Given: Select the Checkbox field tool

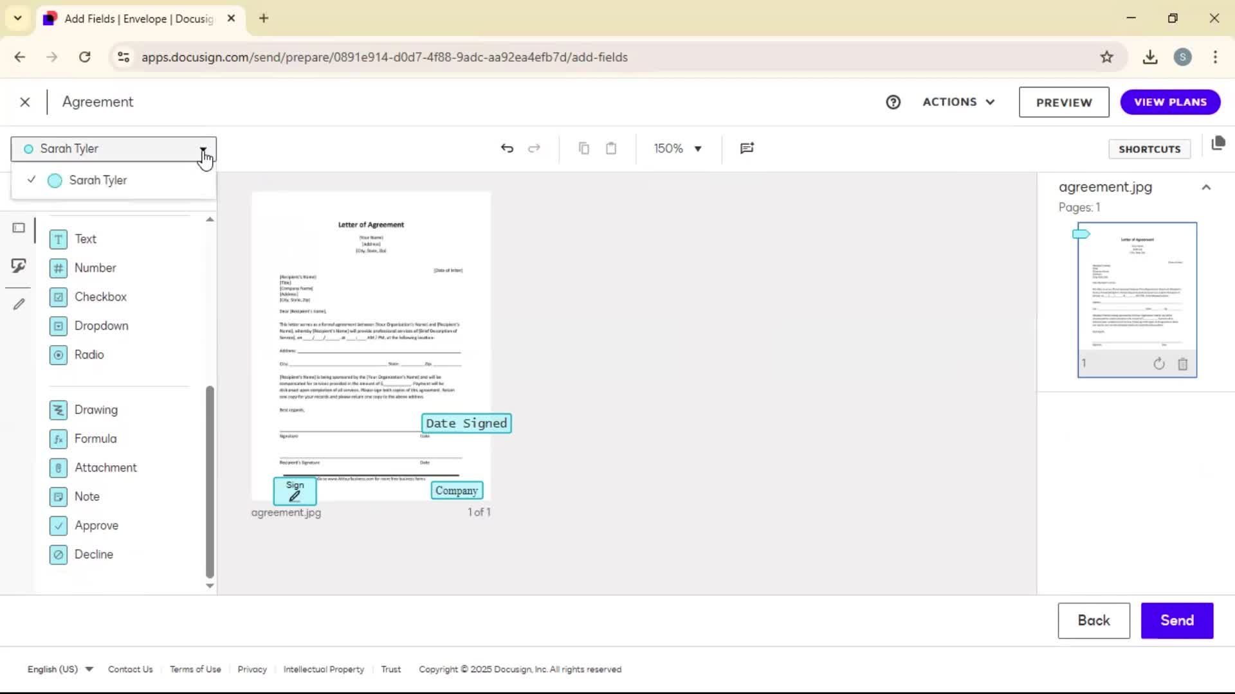Looking at the screenshot, I should [x=87, y=297].
